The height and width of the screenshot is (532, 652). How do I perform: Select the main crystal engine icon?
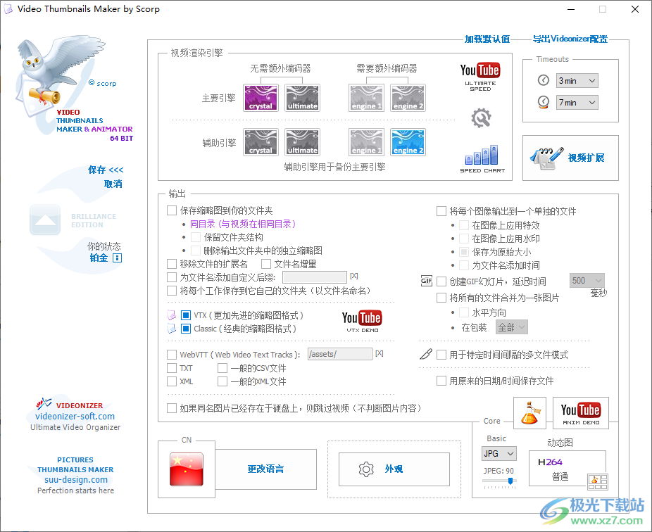click(x=261, y=98)
